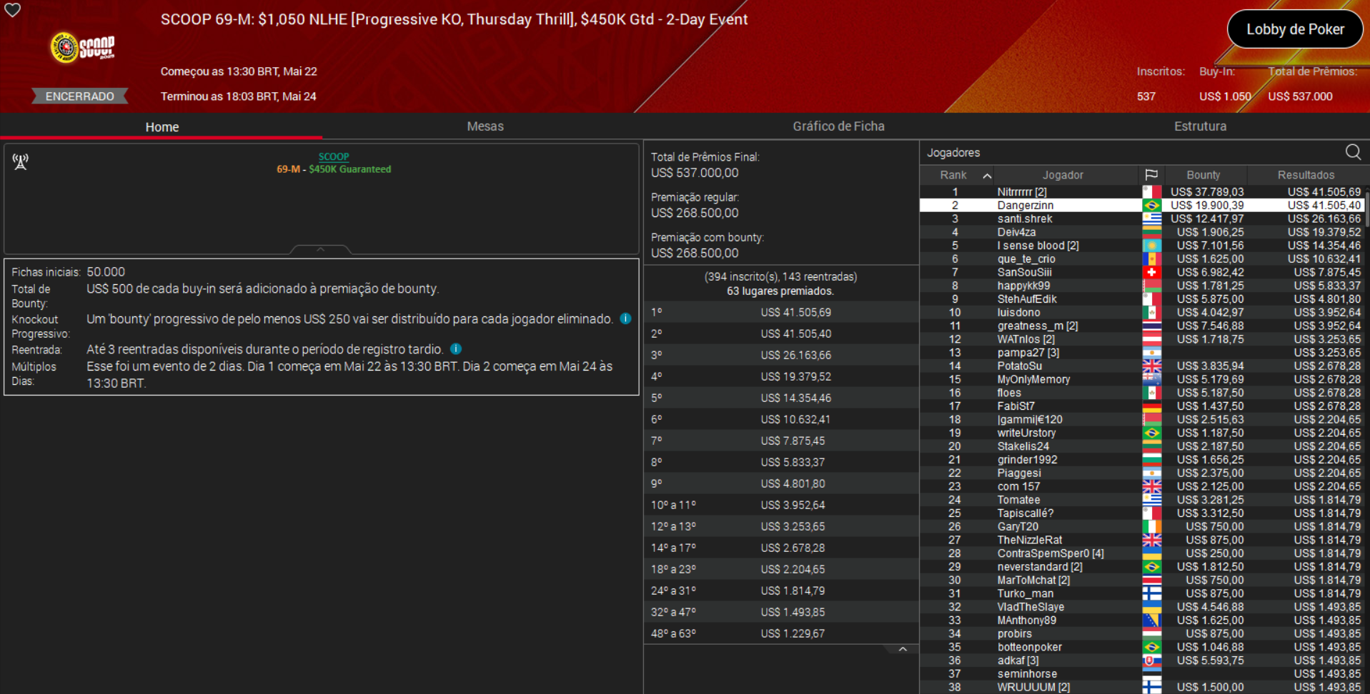The height and width of the screenshot is (694, 1370).
Task: Select player row pampa27 [3]
Action: (1141, 353)
